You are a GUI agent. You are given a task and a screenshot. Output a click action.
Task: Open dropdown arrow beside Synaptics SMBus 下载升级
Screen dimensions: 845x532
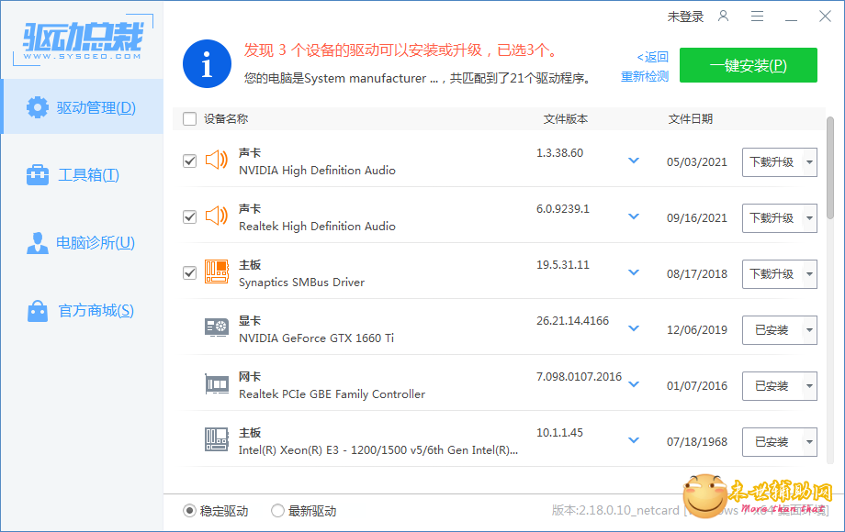[x=809, y=274]
